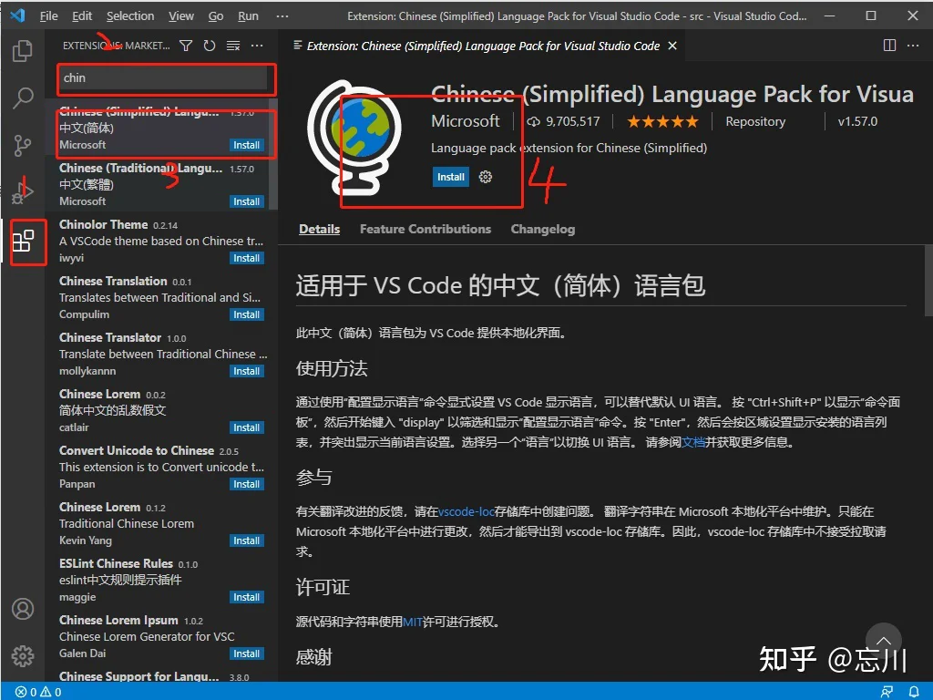The height and width of the screenshot is (700, 933).
Task: Open editor more actions ellipsis
Action: [913, 46]
